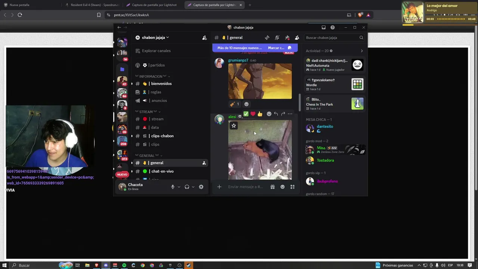Screen dimensions: 478x269
Task: Open grumianpz7 profile name
Action: 238,61
